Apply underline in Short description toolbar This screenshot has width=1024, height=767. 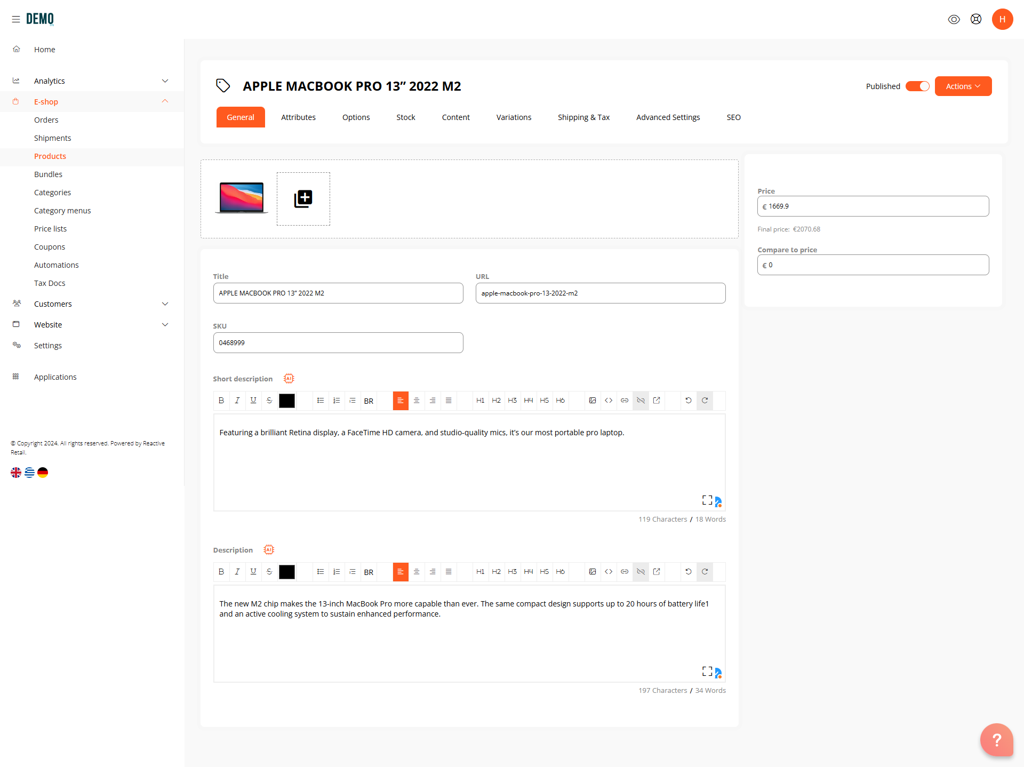click(253, 401)
